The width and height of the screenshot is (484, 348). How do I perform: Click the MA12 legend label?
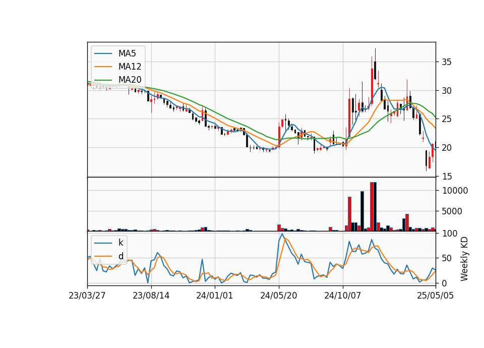coord(130,67)
